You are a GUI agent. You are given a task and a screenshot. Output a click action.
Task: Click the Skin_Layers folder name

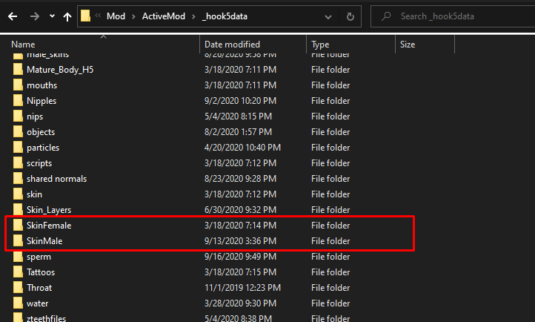49,210
